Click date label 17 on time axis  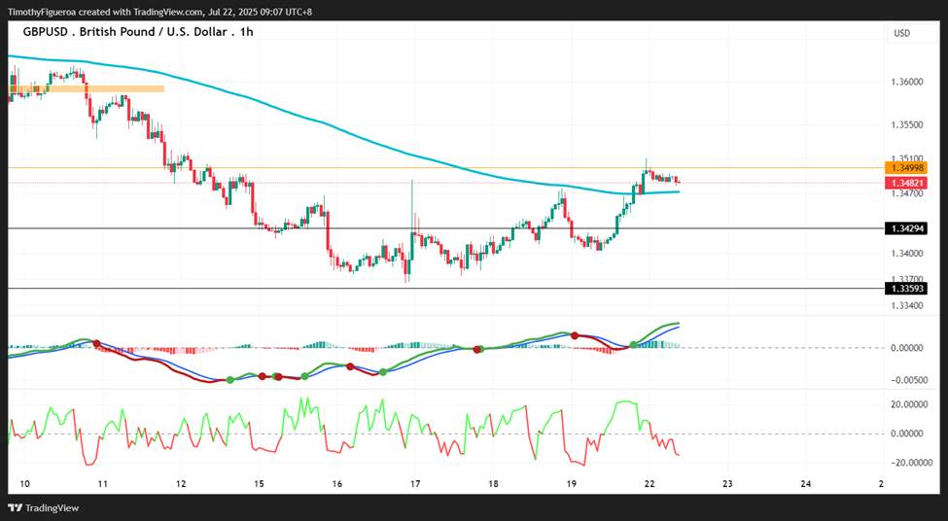[x=415, y=484]
